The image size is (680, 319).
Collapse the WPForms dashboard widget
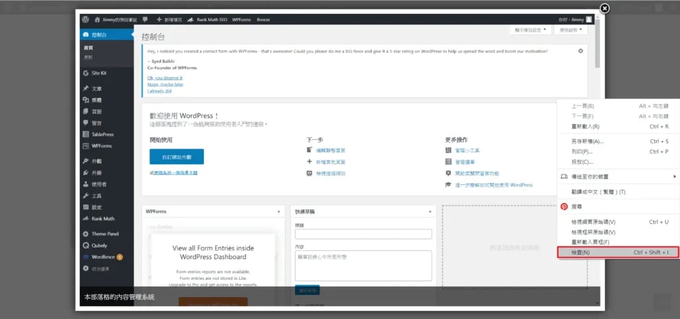click(278, 212)
